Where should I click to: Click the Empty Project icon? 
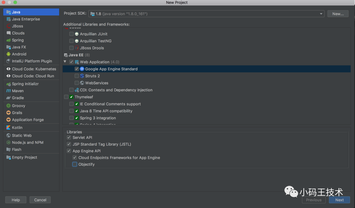[9, 157]
